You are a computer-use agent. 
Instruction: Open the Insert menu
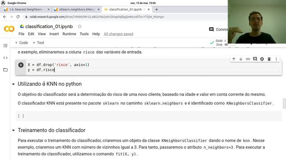(x=54, y=34)
